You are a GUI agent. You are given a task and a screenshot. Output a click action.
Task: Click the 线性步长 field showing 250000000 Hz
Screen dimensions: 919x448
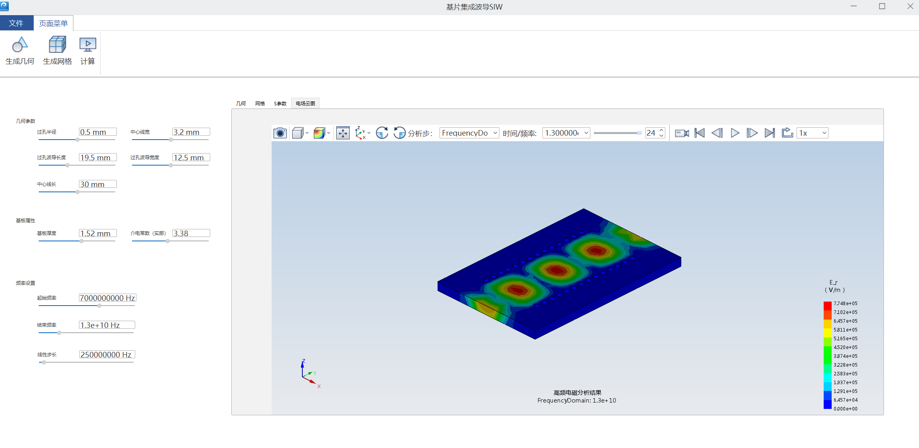pos(107,355)
